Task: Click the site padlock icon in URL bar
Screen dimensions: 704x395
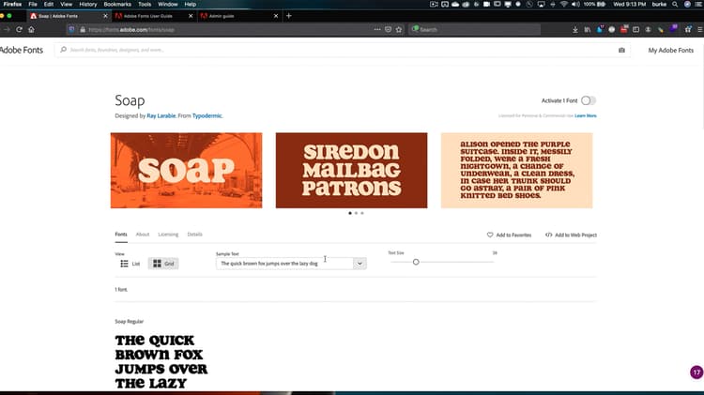Action: [83, 30]
